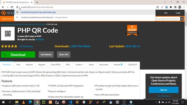Click the Join link in header
The height and width of the screenshot is (105, 187).
coord(166,13)
